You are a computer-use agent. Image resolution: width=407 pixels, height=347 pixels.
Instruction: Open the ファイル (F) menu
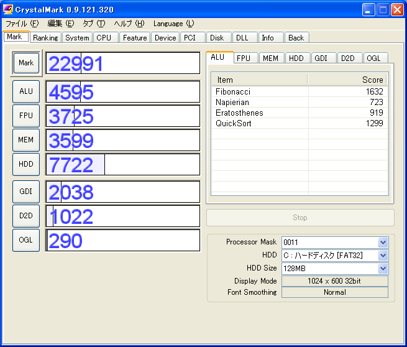(22, 24)
